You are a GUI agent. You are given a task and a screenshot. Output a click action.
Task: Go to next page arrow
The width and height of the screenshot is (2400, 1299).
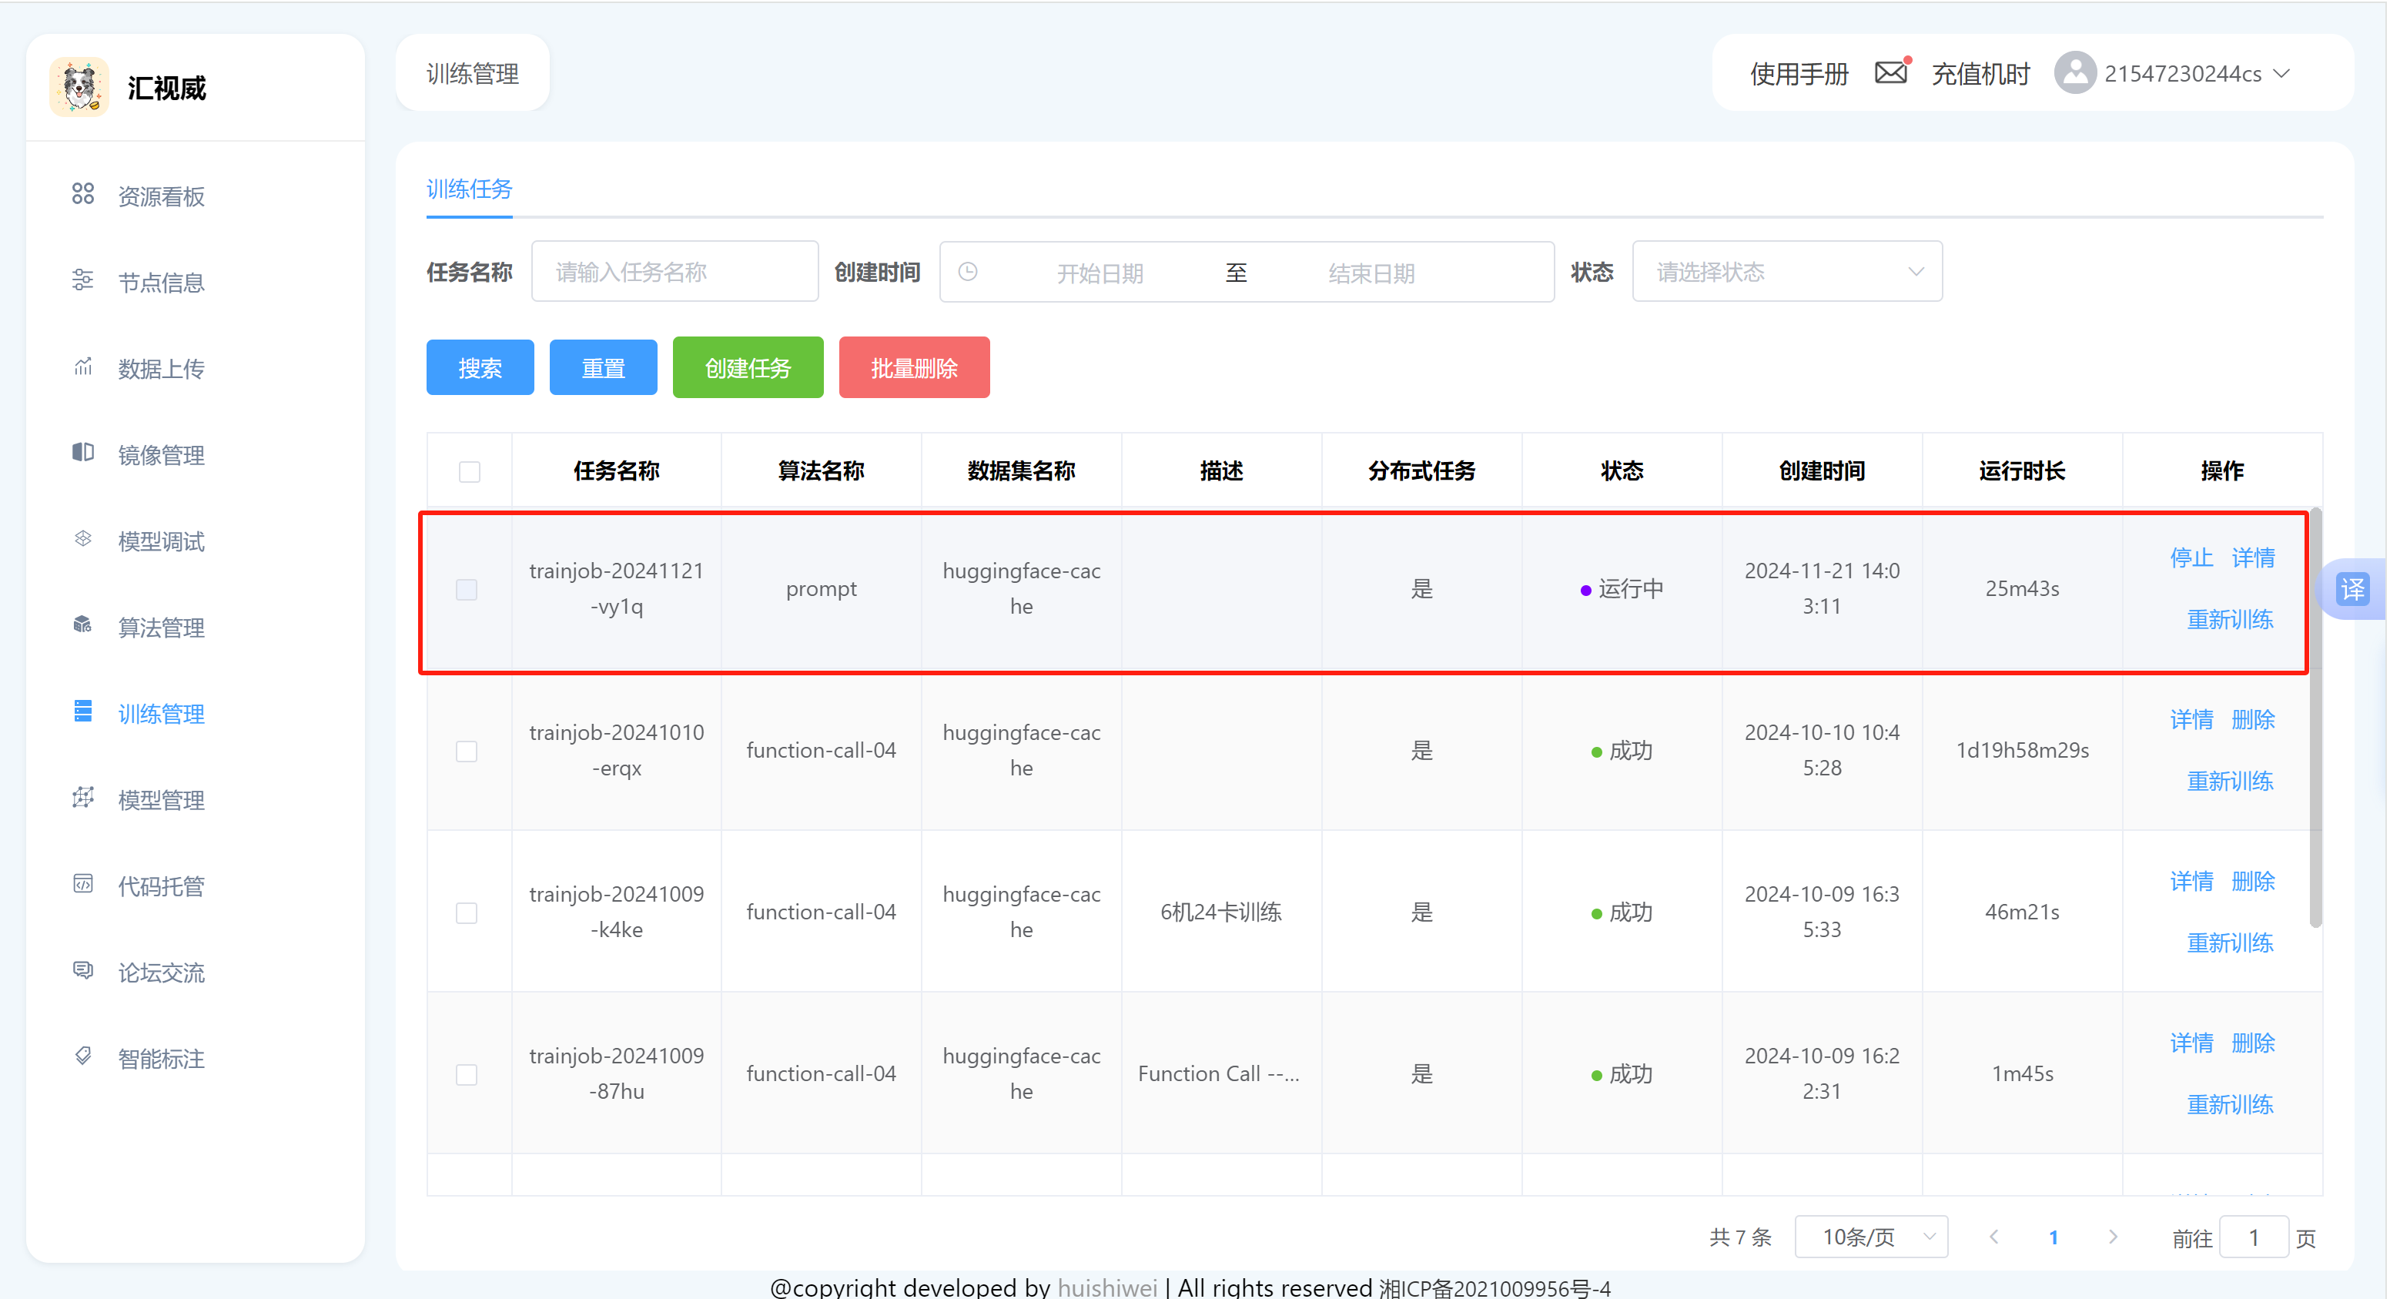tap(2112, 1237)
